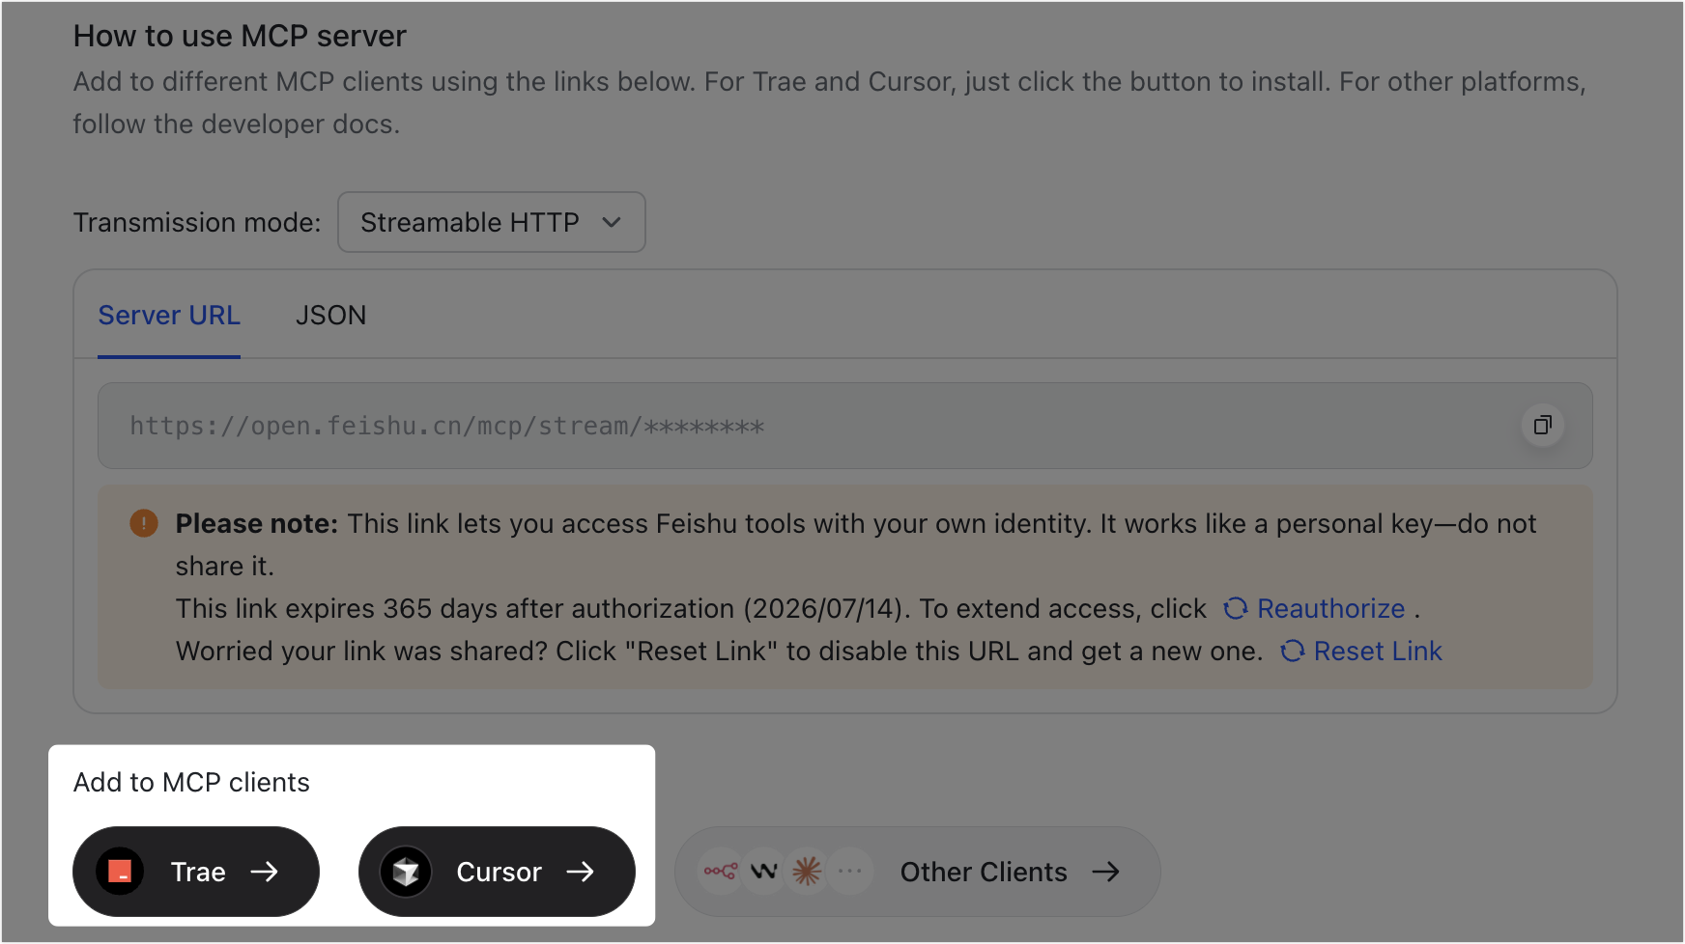Expand Other Clients using its arrow
Viewport: 1685px width, 944px height.
[1106, 872]
